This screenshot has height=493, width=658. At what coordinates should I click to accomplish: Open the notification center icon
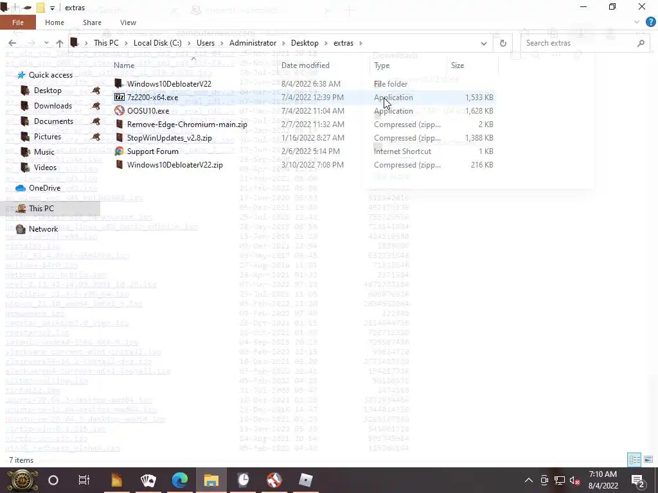click(x=637, y=480)
